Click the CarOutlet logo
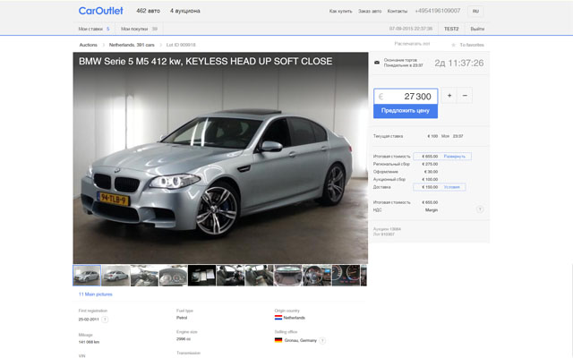Viewport: 573px width, 358px height. [x=100, y=11]
